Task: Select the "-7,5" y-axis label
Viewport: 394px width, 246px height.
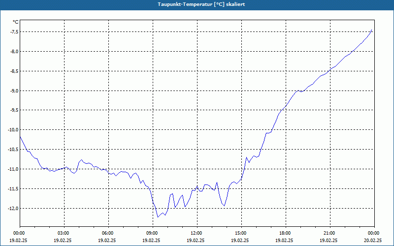Action: [x=13, y=31]
